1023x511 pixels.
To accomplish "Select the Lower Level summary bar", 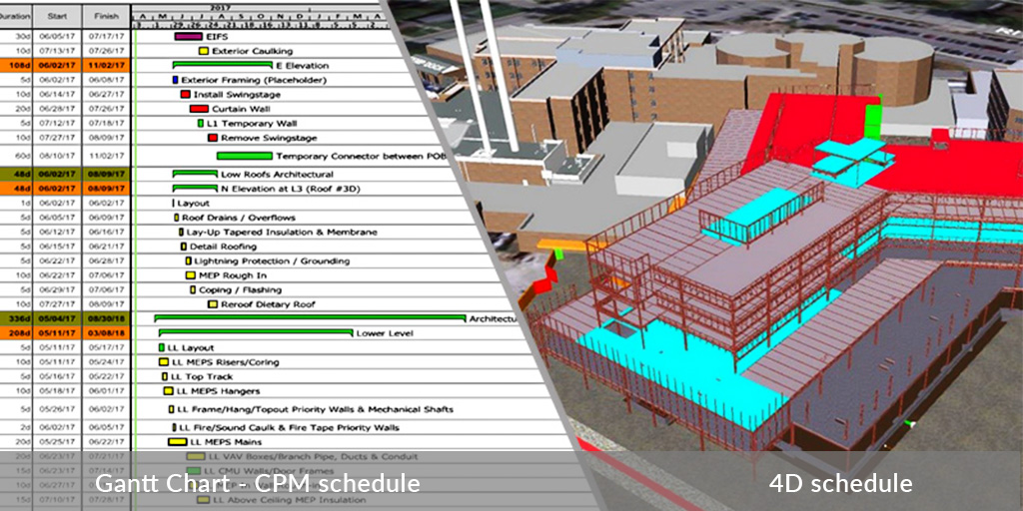I will tap(255, 331).
